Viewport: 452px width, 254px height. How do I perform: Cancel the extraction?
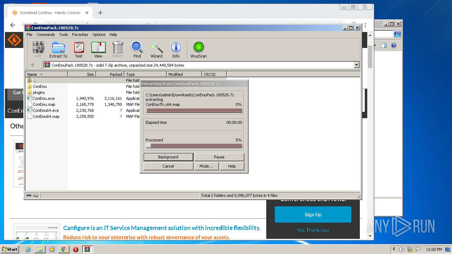pyautogui.click(x=168, y=166)
